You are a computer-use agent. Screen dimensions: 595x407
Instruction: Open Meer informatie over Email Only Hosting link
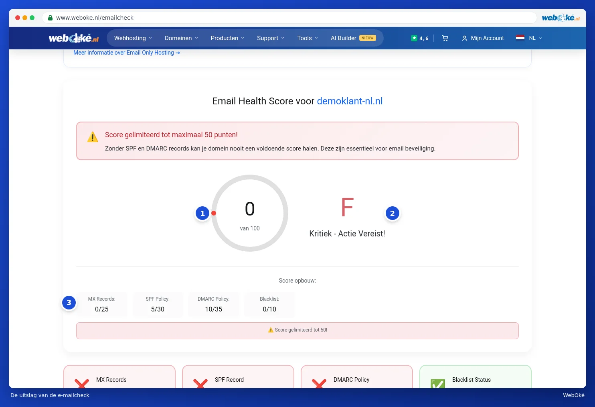[127, 53]
